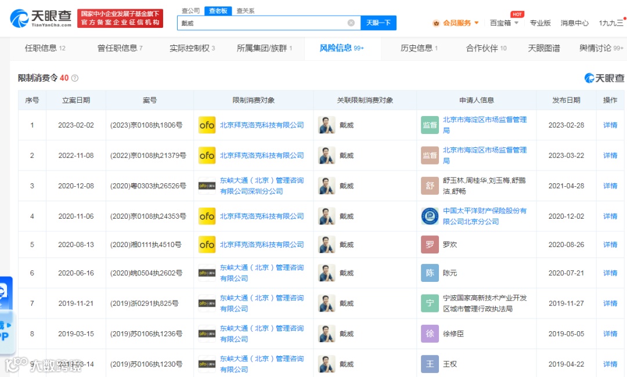This screenshot has height=377, width=627.
Task: Open 详情 for row 6
Action: pos(610,273)
